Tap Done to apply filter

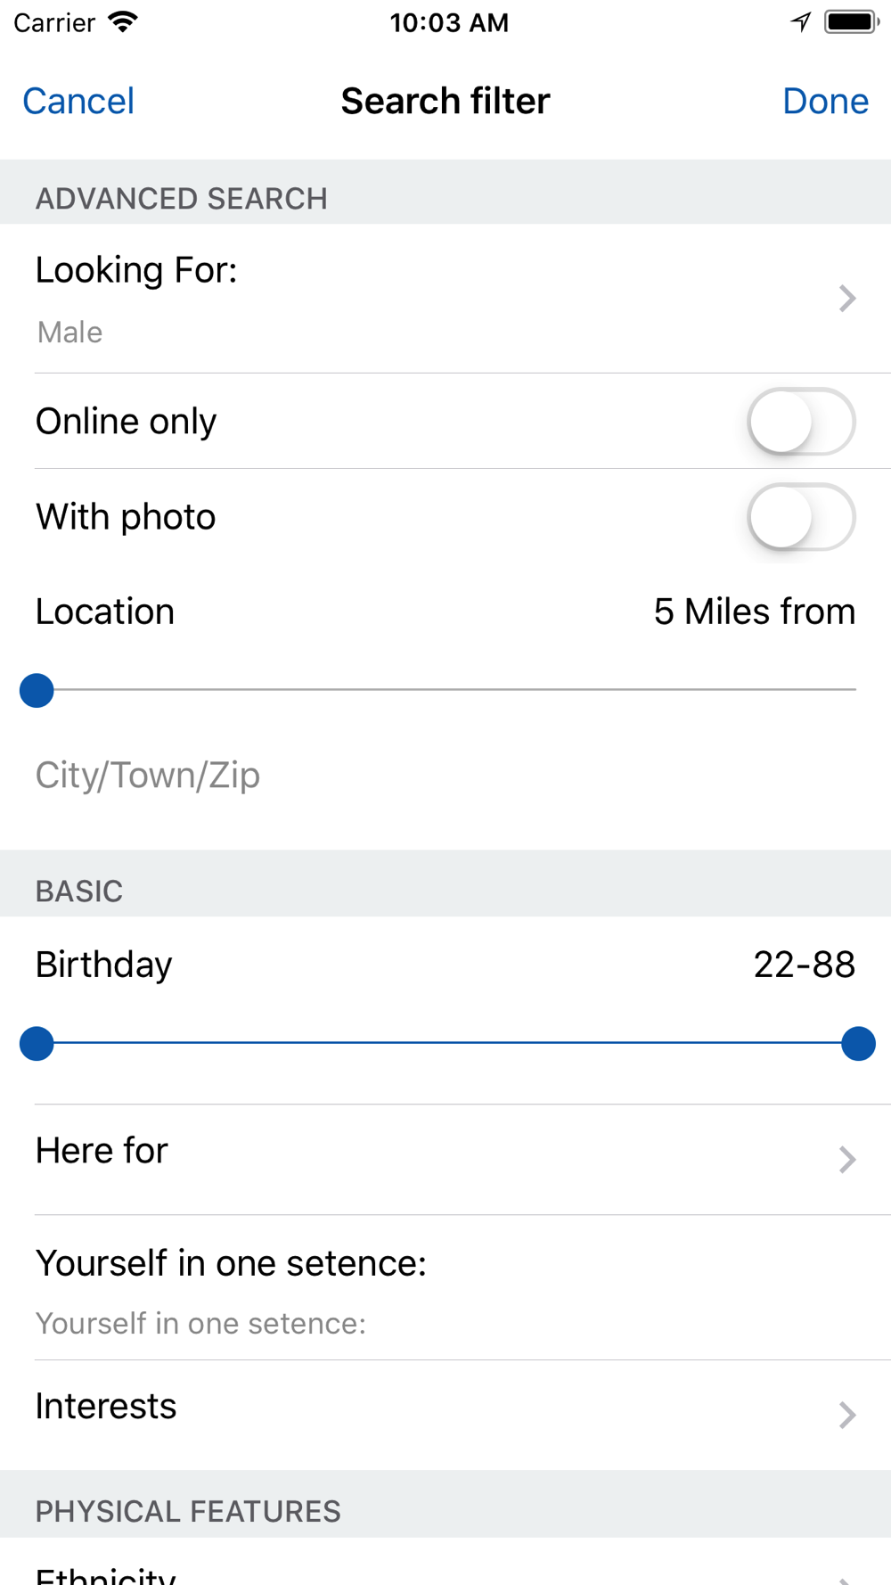[825, 101]
